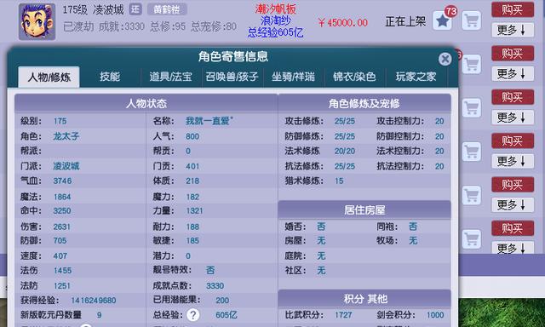This screenshot has height=327, width=545.
Task: Open the 召唤兽/孩子 tab
Action: point(232,77)
